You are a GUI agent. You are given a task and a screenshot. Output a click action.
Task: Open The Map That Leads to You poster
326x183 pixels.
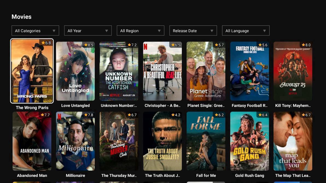(293, 141)
